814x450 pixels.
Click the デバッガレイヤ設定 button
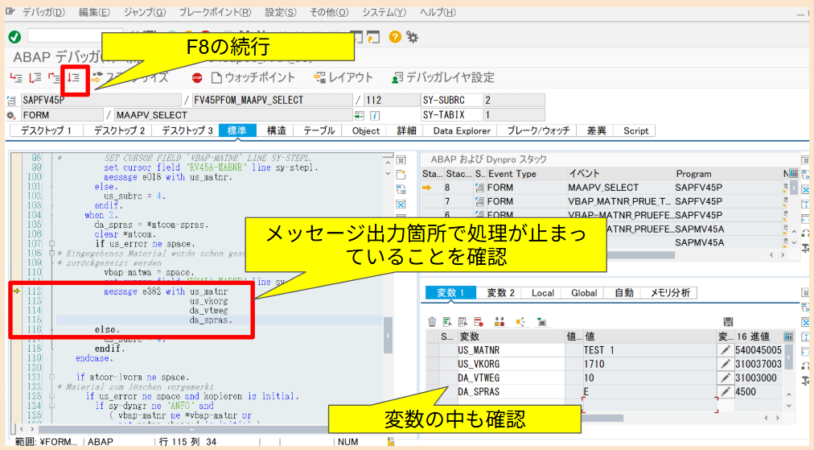[443, 78]
